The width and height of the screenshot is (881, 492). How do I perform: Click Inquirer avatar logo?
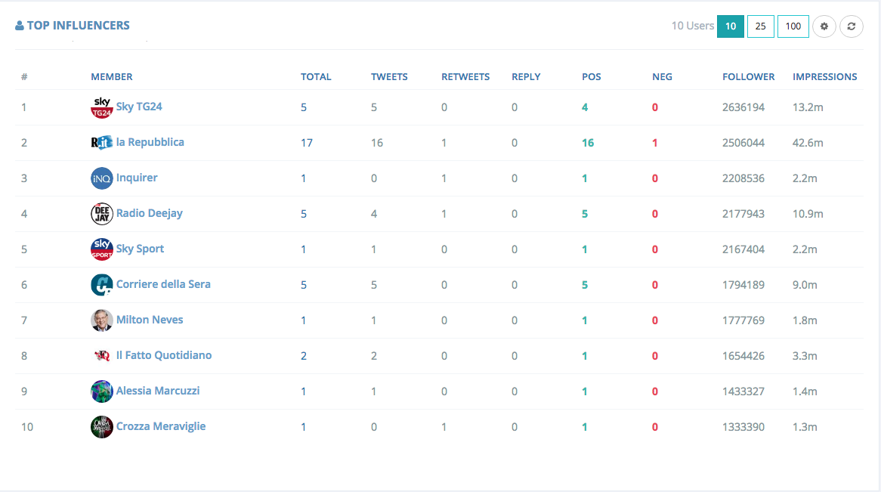102,178
